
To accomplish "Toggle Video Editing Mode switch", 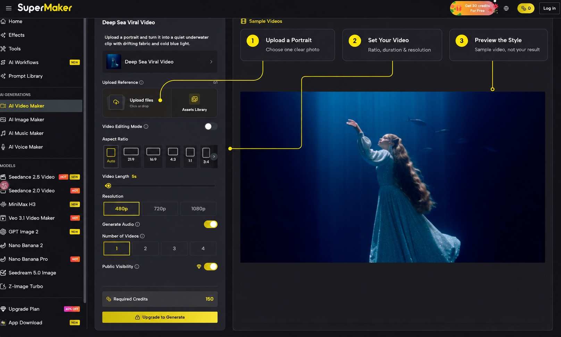I will [211, 126].
